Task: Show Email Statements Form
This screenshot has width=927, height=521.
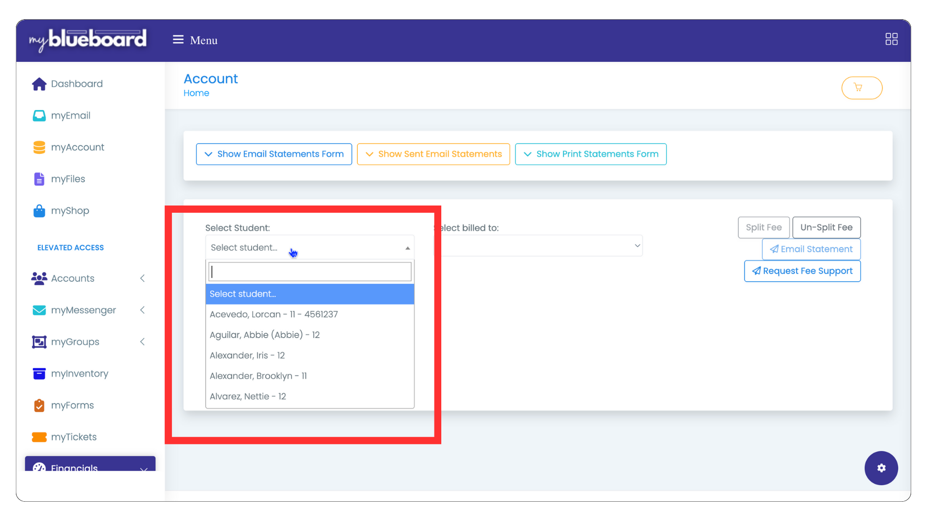Action: (x=274, y=154)
